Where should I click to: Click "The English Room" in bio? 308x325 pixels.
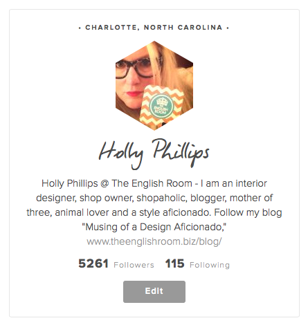point(152,183)
